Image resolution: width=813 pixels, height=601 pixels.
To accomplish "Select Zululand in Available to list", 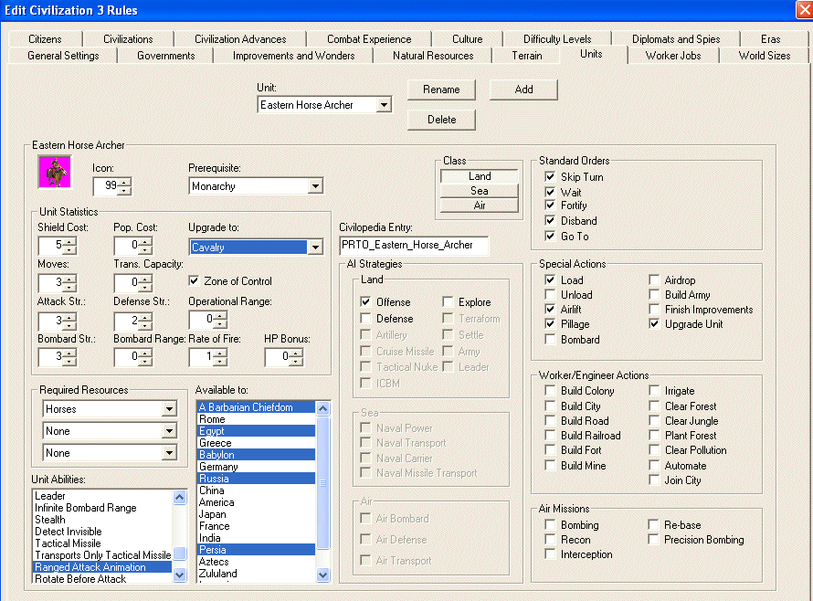I will coord(256,574).
